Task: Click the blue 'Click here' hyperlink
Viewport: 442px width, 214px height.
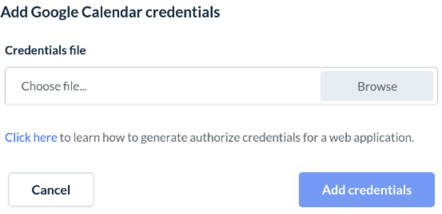Action: coord(31,138)
